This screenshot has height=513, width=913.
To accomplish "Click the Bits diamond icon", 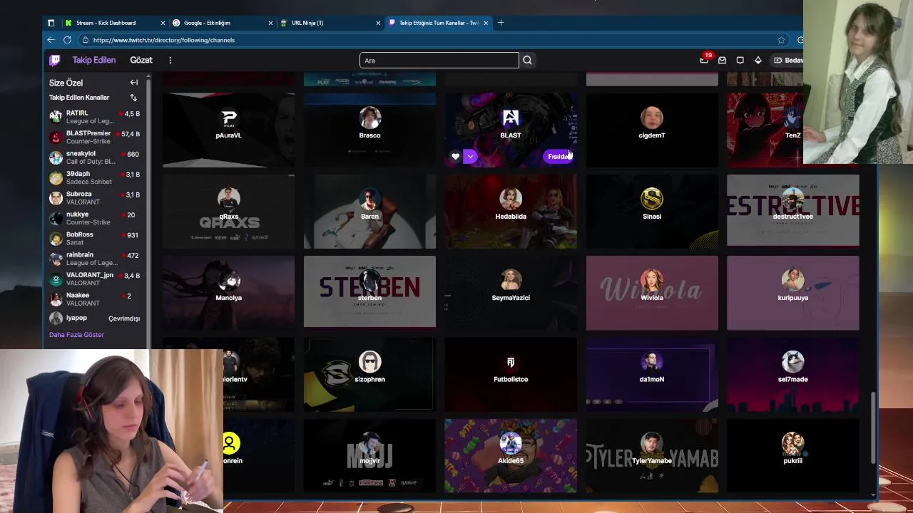I will pos(758,61).
